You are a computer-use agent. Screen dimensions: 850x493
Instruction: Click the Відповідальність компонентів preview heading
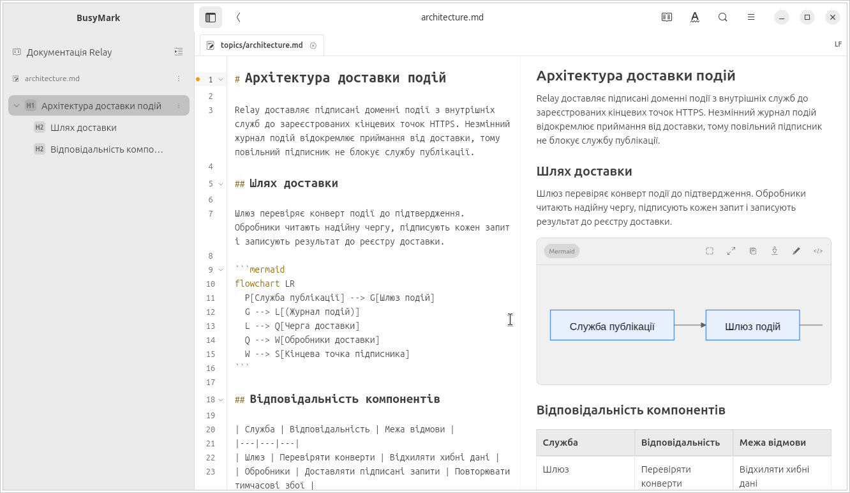point(631,410)
